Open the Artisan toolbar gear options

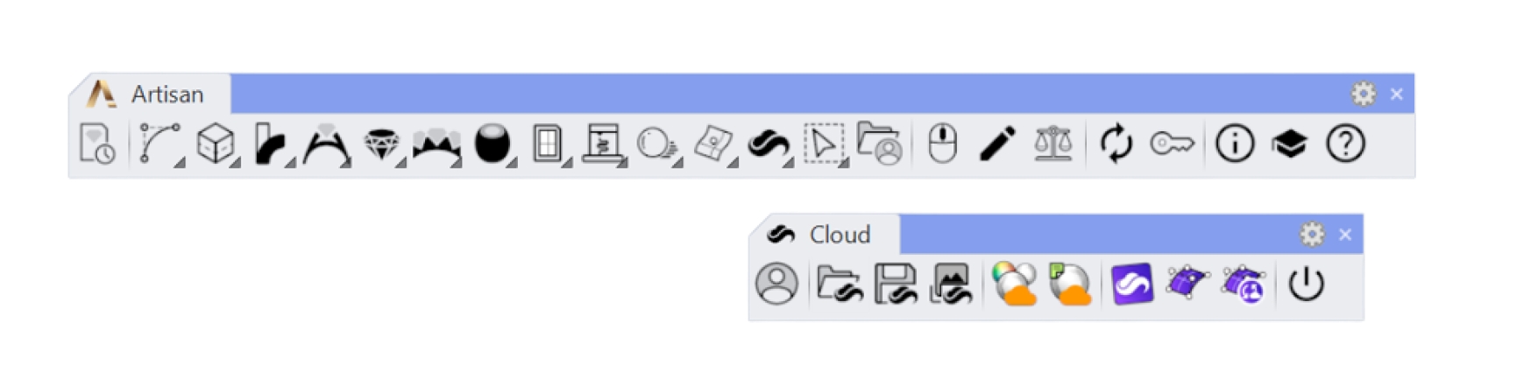coord(1363,94)
